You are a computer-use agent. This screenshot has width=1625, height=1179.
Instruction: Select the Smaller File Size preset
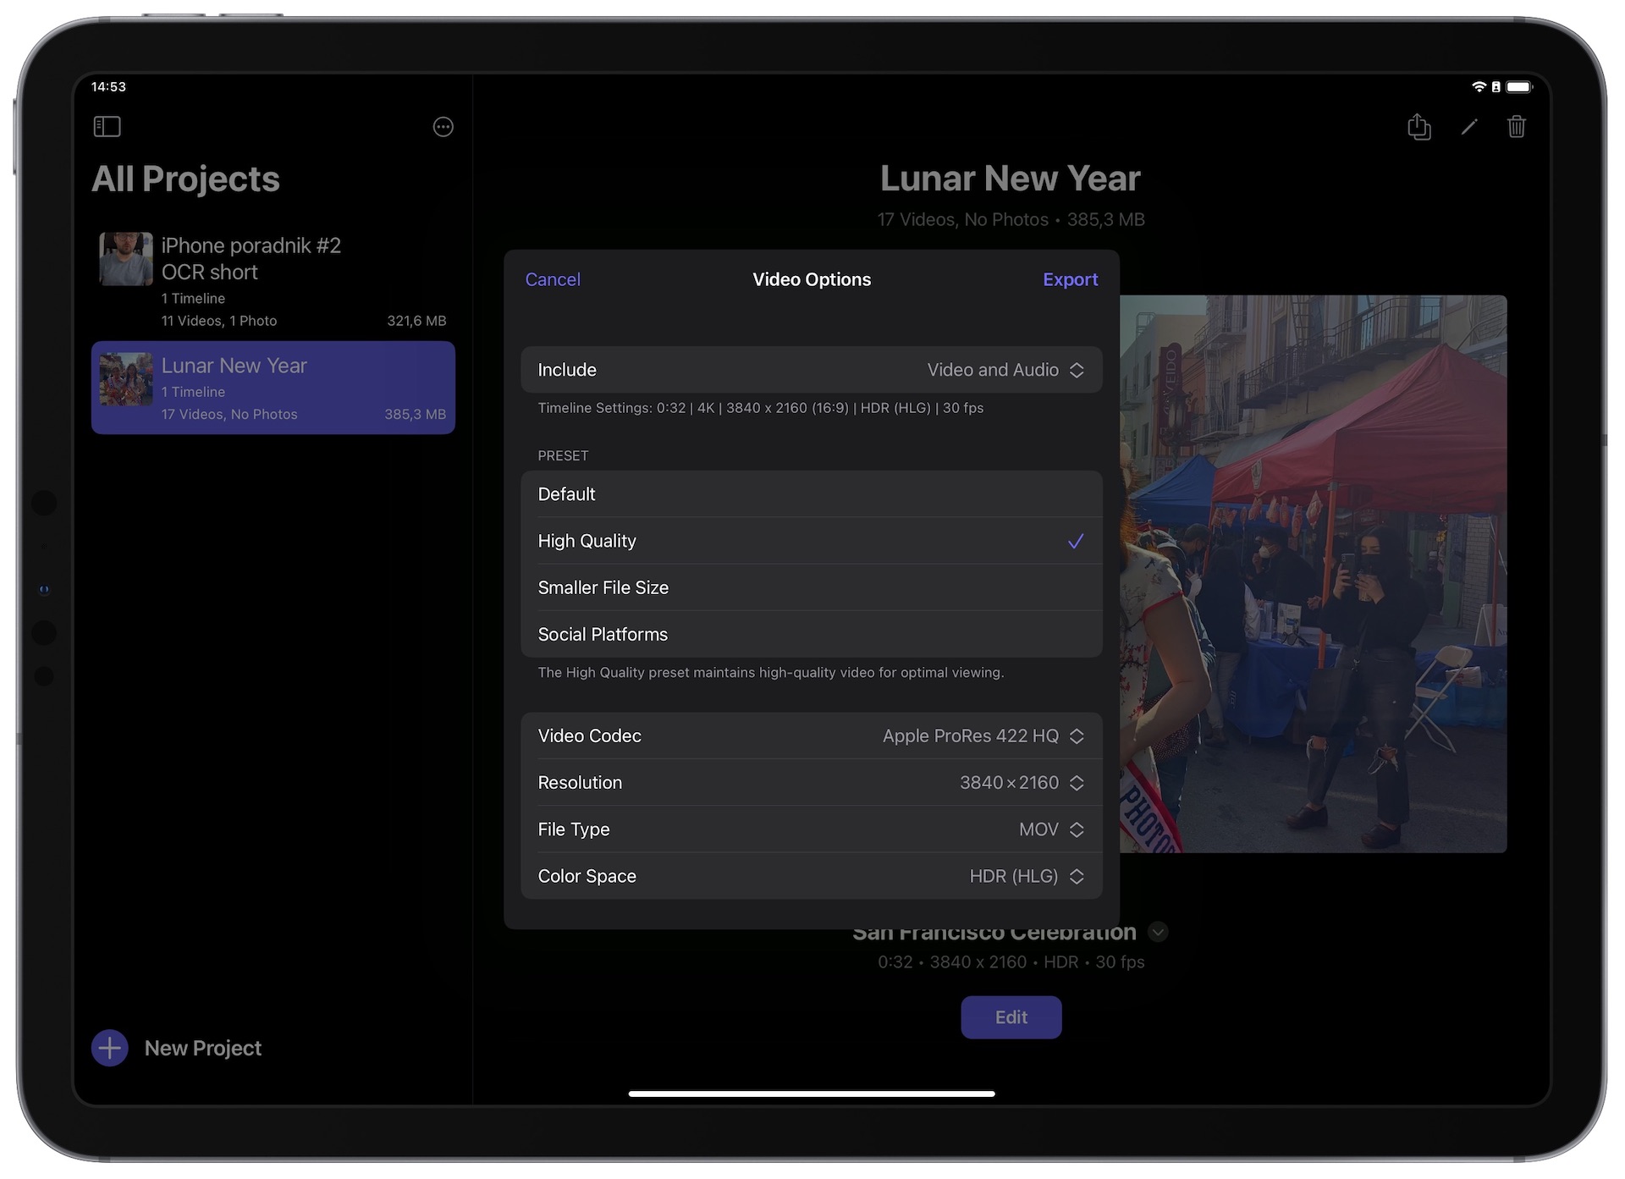tap(811, 587)
